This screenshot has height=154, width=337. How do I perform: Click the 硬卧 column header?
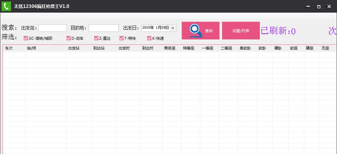(278, 48)
